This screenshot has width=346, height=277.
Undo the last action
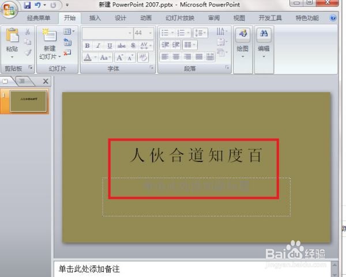click(37, 5)
